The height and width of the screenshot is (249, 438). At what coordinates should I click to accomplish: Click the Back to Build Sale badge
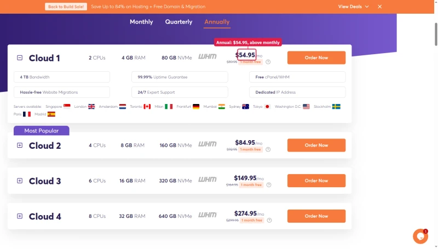tap(66, 7)
